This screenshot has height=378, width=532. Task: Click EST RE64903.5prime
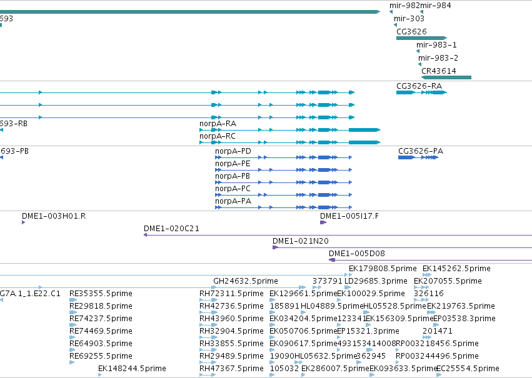pos(101,344)
